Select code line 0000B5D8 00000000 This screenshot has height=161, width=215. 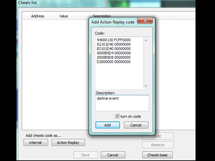(x=114, y=57)
